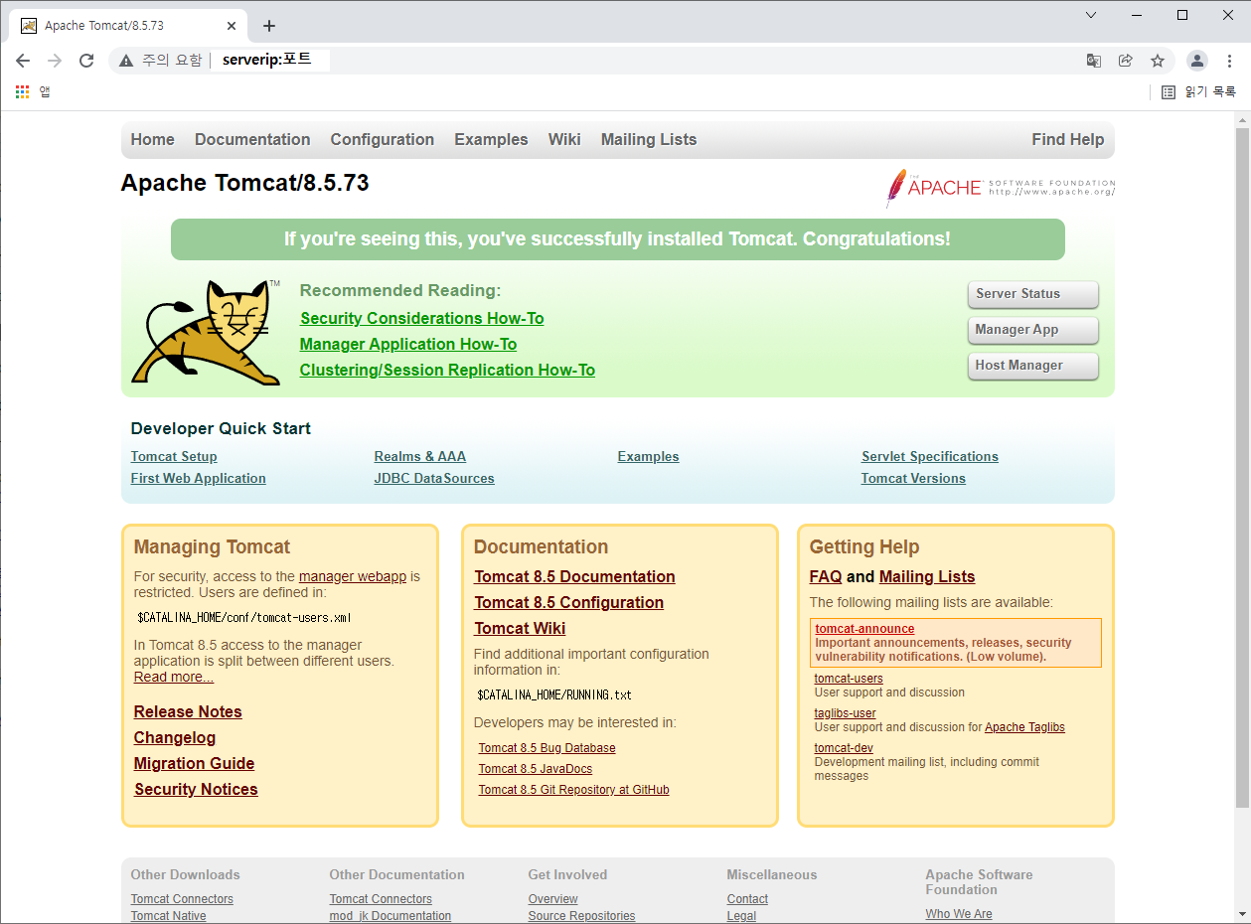Click Find Help in the navigation bar

coord(1068,140)
